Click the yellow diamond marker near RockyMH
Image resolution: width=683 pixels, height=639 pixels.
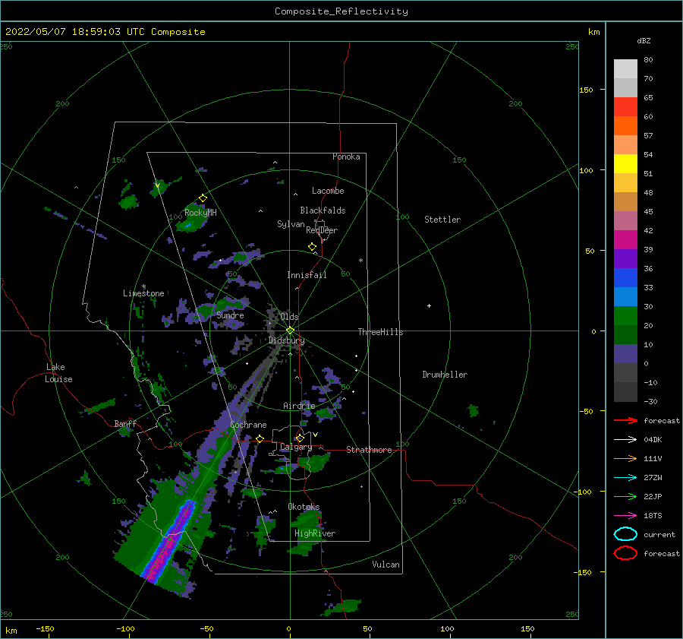point(203,198)
